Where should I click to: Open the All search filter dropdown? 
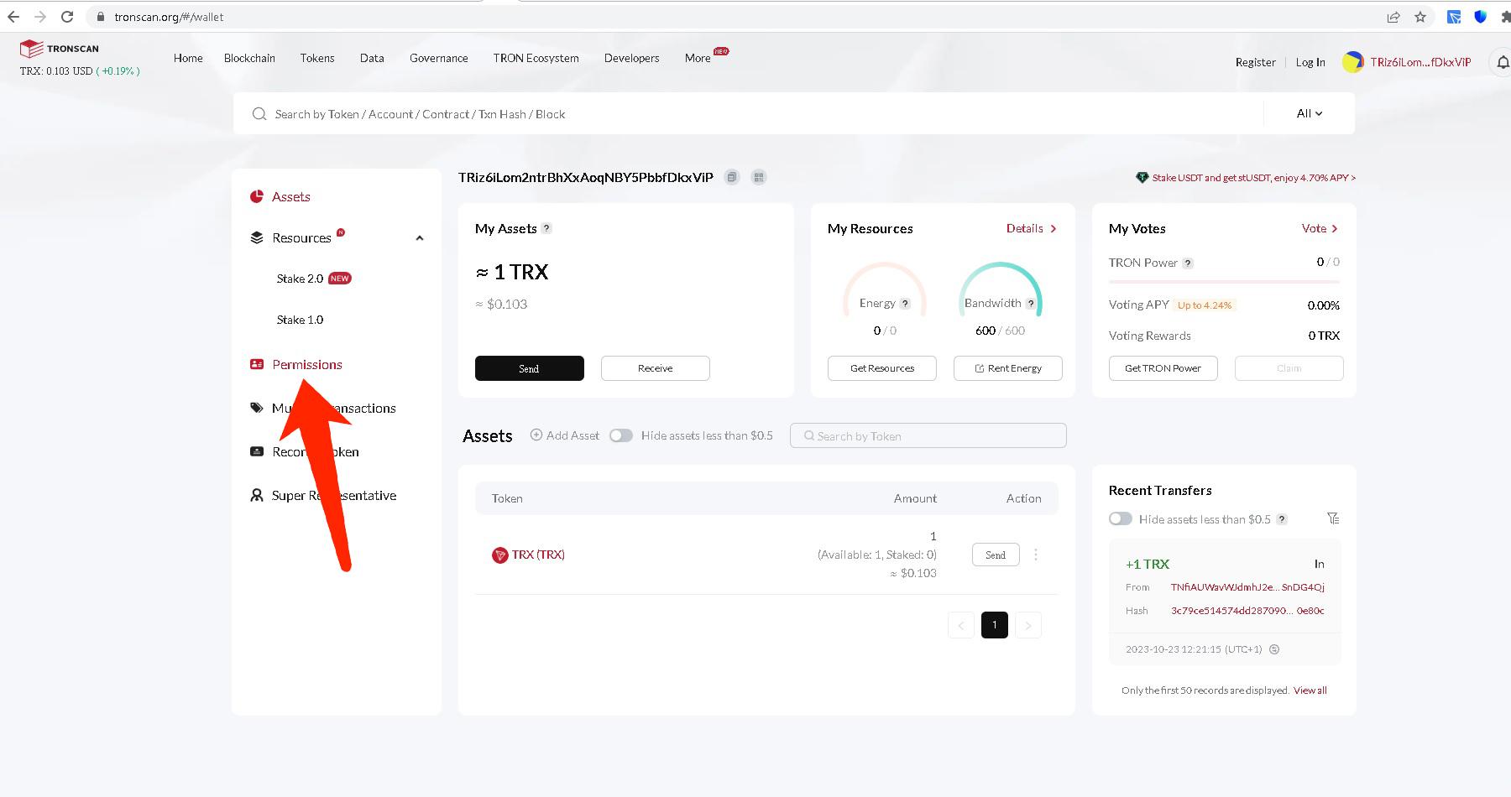1310,113
